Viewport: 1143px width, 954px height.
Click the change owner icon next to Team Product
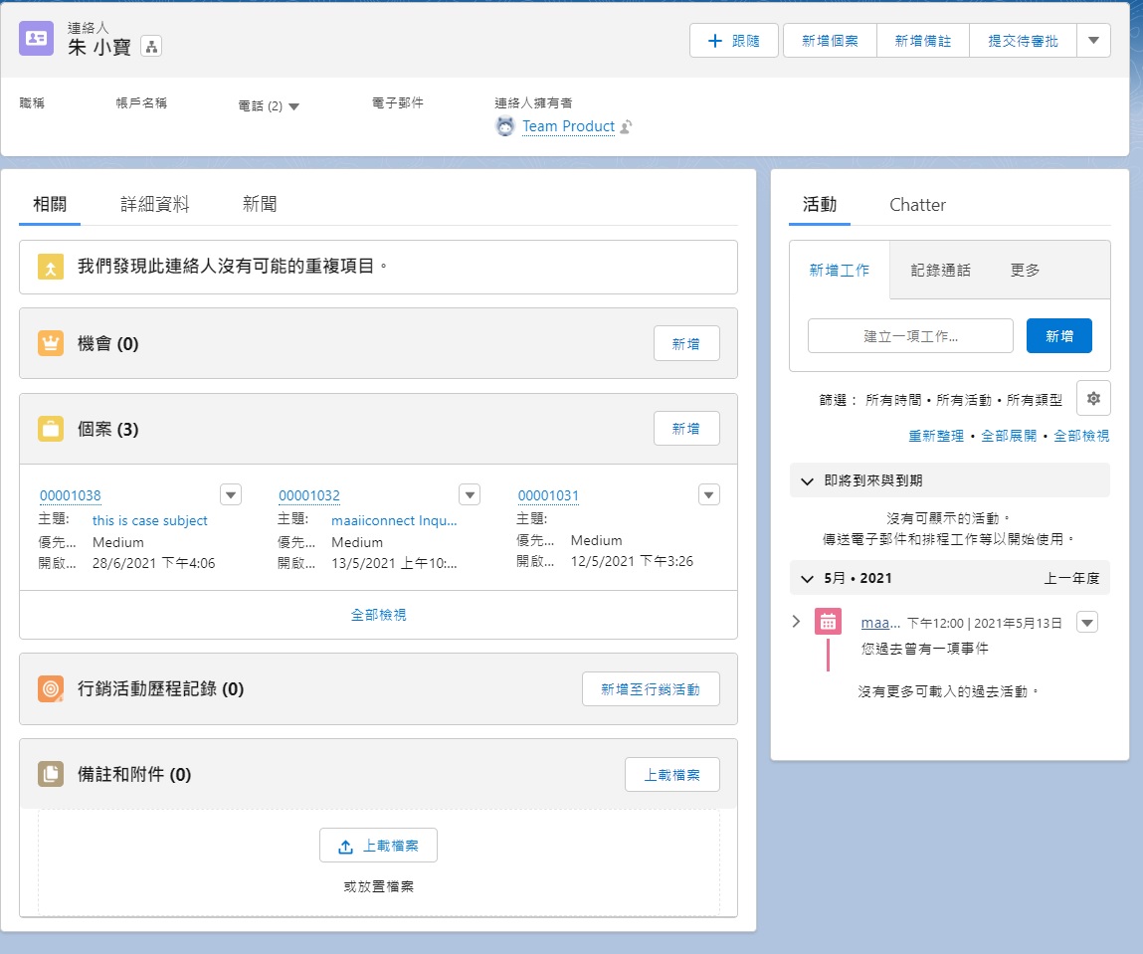point(626,127)
